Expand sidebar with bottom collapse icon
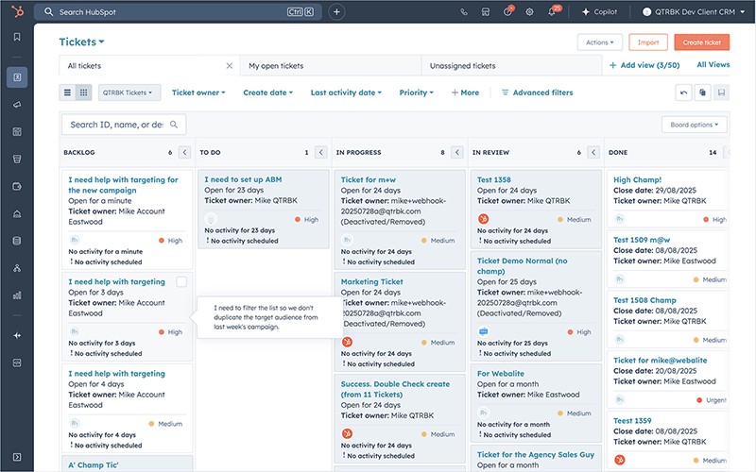 [x=17, y=457]
